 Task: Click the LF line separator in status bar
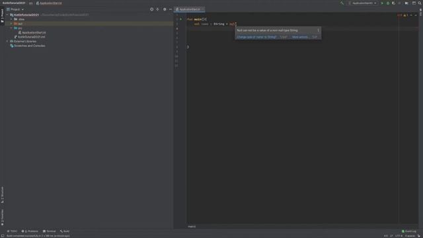click(391, 236)
